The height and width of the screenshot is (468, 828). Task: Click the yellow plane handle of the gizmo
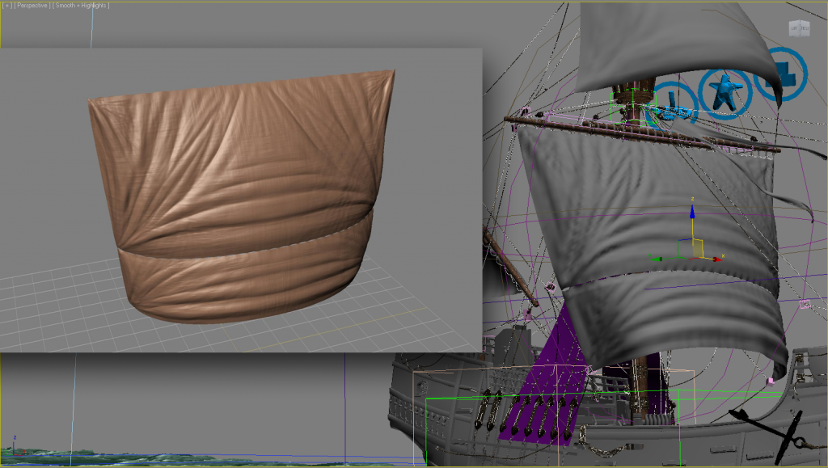[x=697, y=246]
